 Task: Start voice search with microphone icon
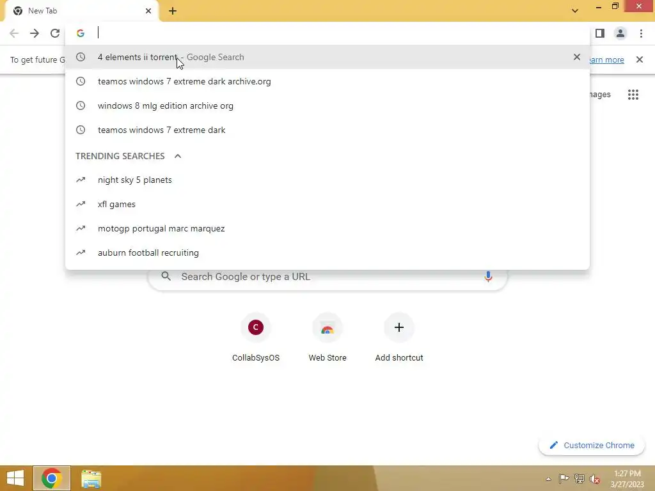(x=488, y=276)
